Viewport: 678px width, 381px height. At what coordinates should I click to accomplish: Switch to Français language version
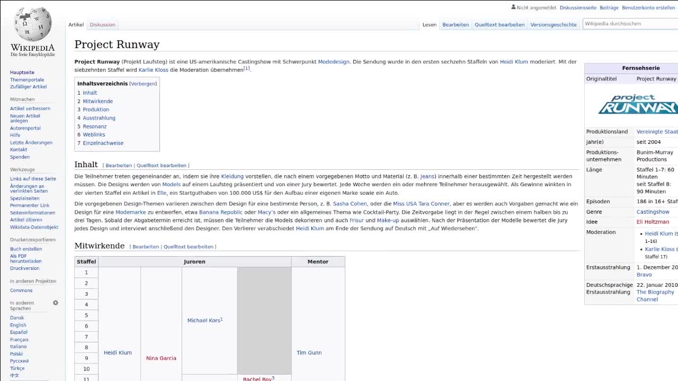point(19,340)
